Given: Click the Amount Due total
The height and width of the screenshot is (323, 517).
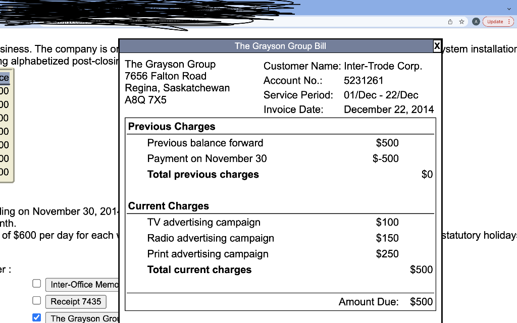Looking at the screenshot, I should [x=421, y=302].
